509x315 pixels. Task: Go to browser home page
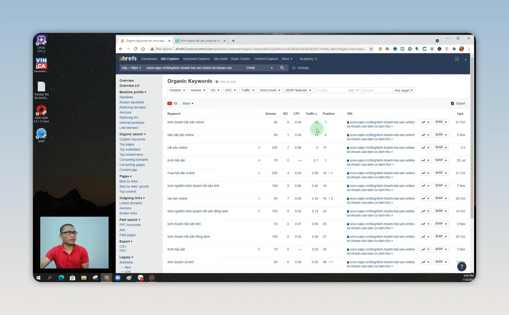[143, 49]
